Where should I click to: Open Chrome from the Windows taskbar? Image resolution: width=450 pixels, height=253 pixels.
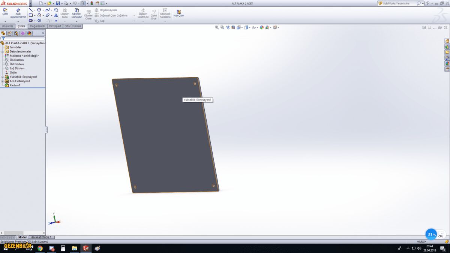pyautogui.click(x=40, y=248)
